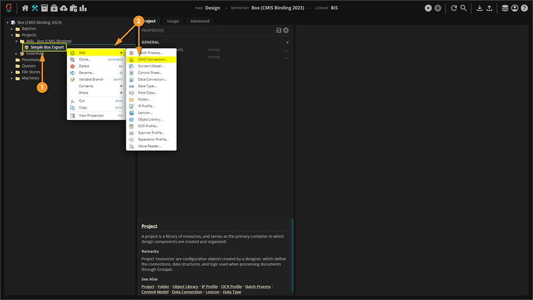The image size is (533, 300).
Task: Choose View Properties from the context menu
Action: pyautogui.click(x=96, y=116)
